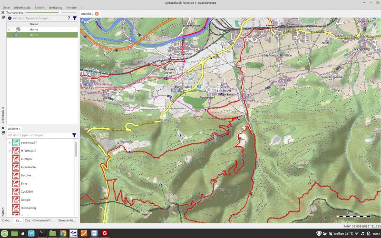Screen dimensions: 381x238
Task: Open the Arbeitsplatz menu
Action: click(23, 8)
